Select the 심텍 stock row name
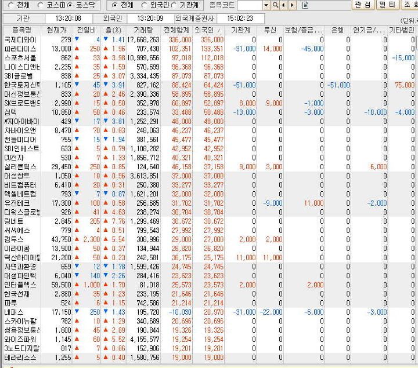The height and width of the screenshot is (368, 418). tap(10, 112)
